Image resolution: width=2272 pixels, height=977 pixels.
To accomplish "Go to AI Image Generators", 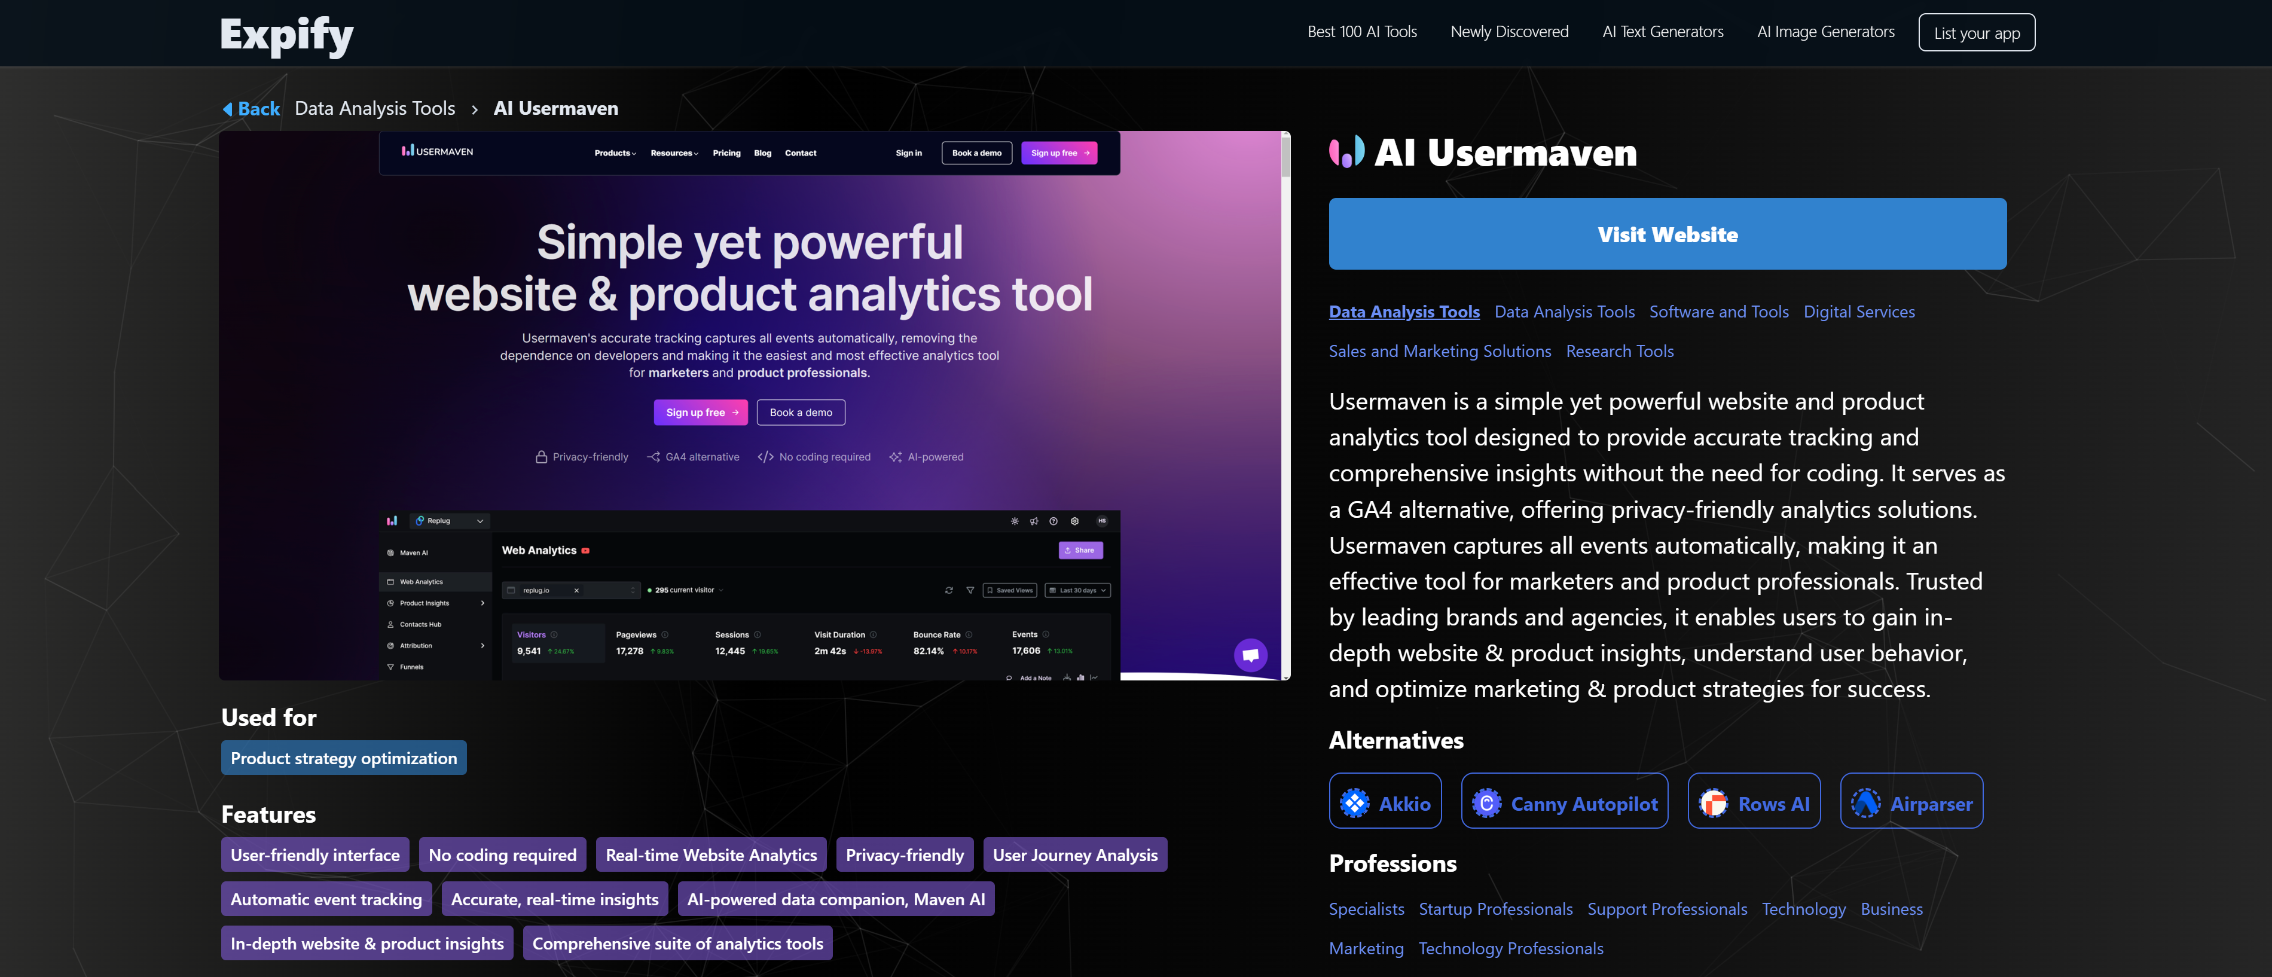I will click(x=1826, y=32).
